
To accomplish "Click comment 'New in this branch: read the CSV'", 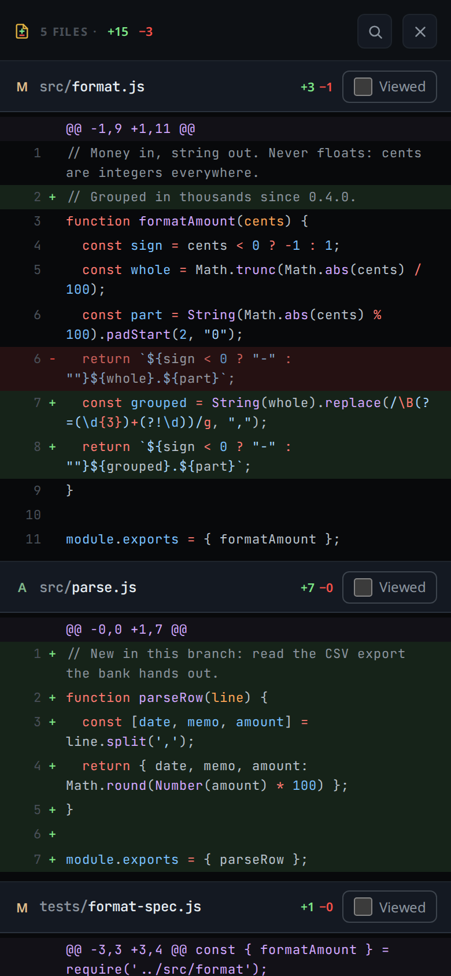I will pyautogui.click(x=226, y=664).
